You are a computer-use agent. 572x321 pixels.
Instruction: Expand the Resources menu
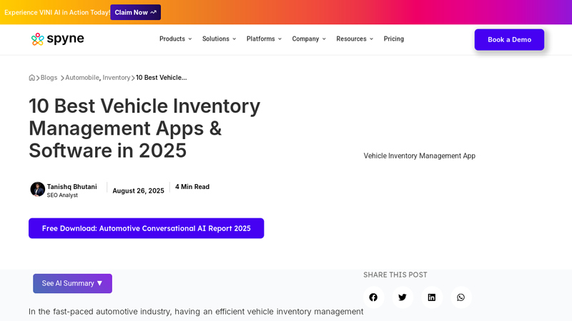[x=355, y=39]
